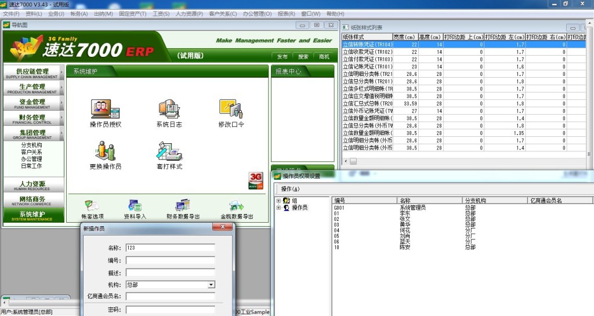Select row 立信付款凭证(TR103)
Image resolution: width=594 pixels, height=316 pixels.
(x=464, y=59)
